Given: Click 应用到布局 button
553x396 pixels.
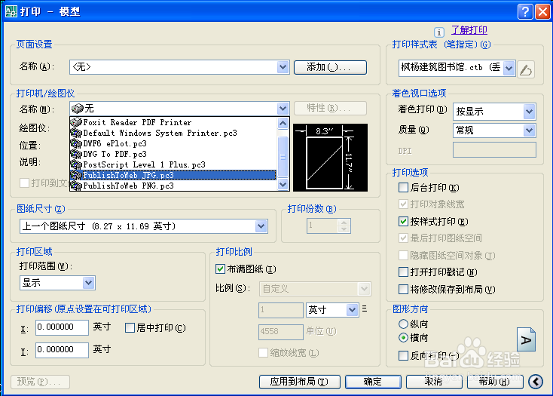Looking at the screenshot, I should pos(299,382).
